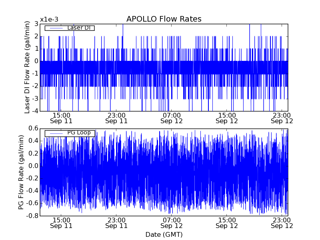
Task: Click the blue line sample in PG Loop legend
Action: (x=55, y=133)
